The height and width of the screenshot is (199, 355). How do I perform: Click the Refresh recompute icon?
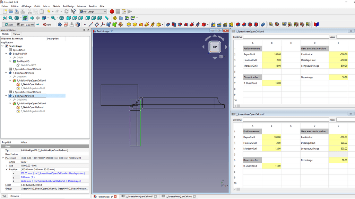(x=66, y=11)
